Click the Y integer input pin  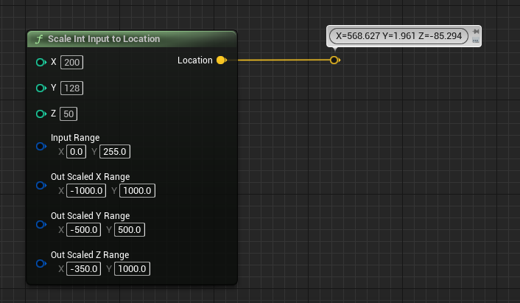point(41,88)
